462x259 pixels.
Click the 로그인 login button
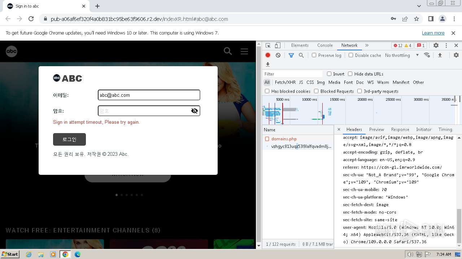pos(69,140)
